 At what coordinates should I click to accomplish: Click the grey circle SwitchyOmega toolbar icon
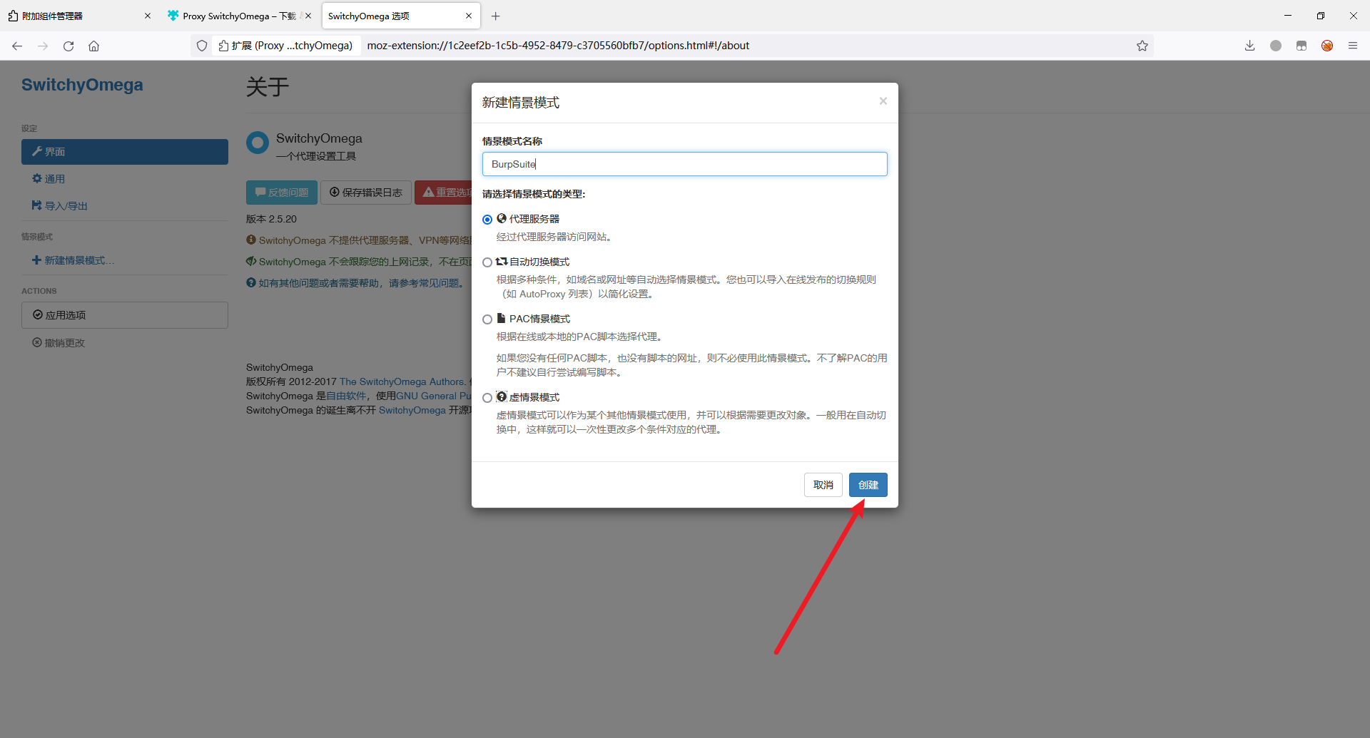tap(1276, 46)
